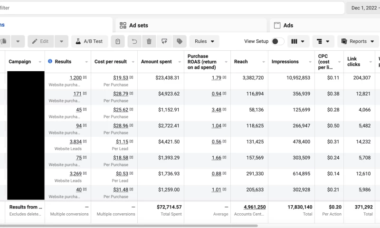Click the $19.53 cost per result

tap(121, 78)
